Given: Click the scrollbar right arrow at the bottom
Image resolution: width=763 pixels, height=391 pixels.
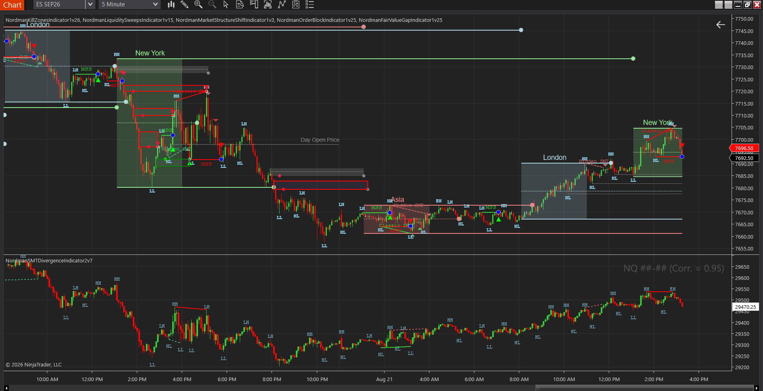Looking at the screenshot, I should [756, 388].
